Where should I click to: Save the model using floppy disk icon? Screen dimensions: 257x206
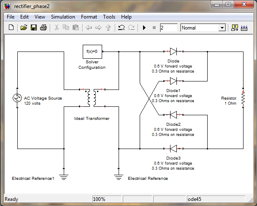[x=34, y=28]
